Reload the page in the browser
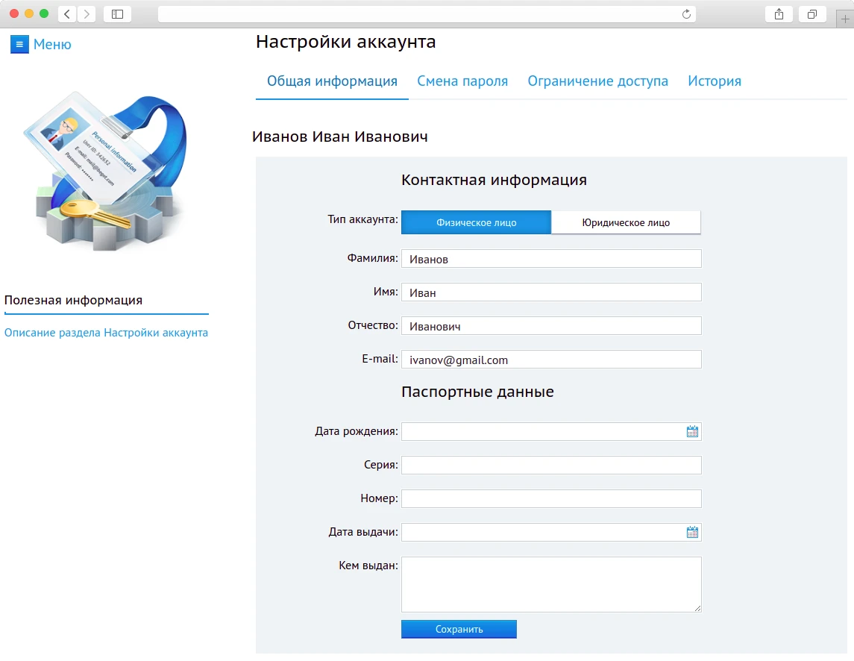The width and height of the screenshot is (854, 661). (685, 13)
